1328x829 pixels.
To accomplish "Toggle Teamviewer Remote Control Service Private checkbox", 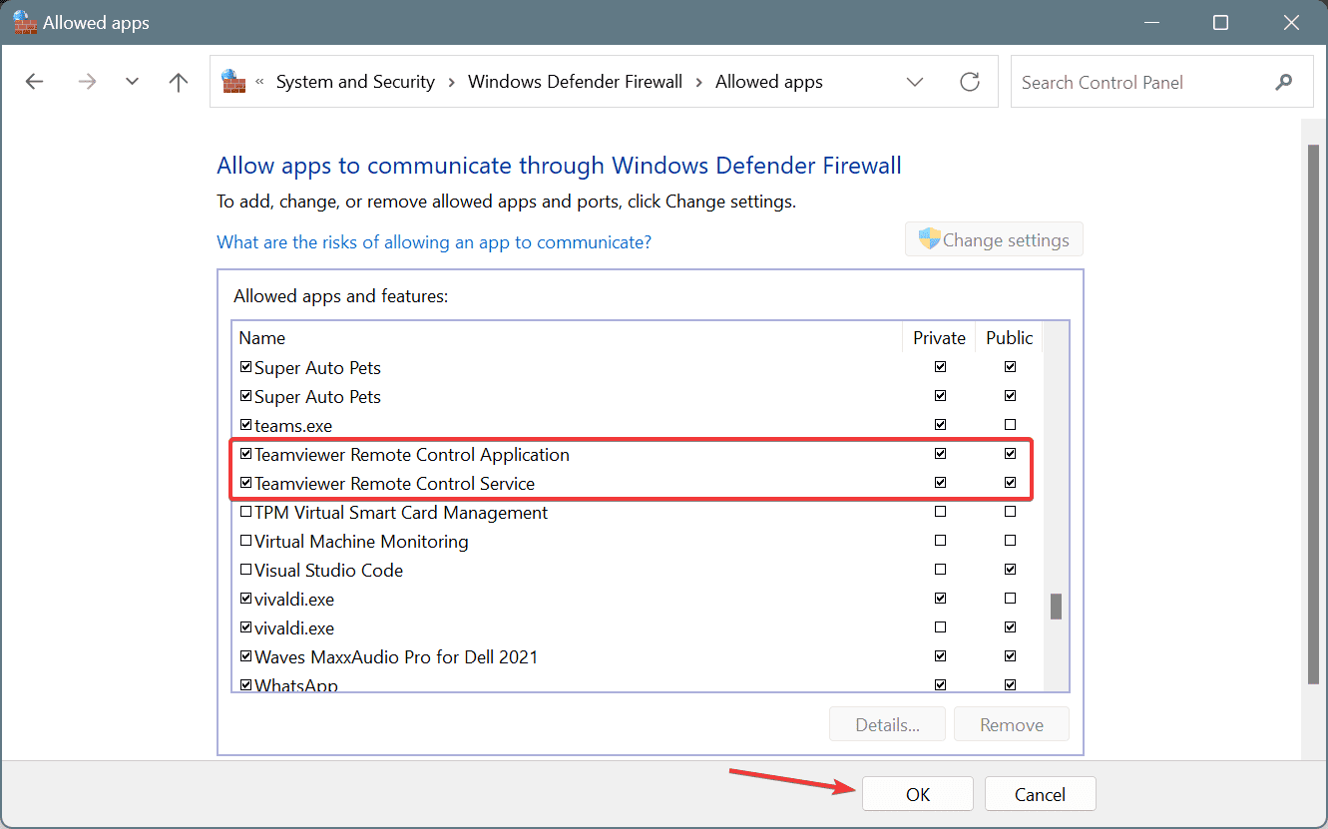I will coord(940,483).
